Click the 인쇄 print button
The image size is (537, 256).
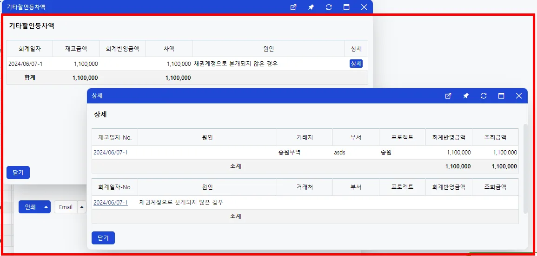pos(31,207)
